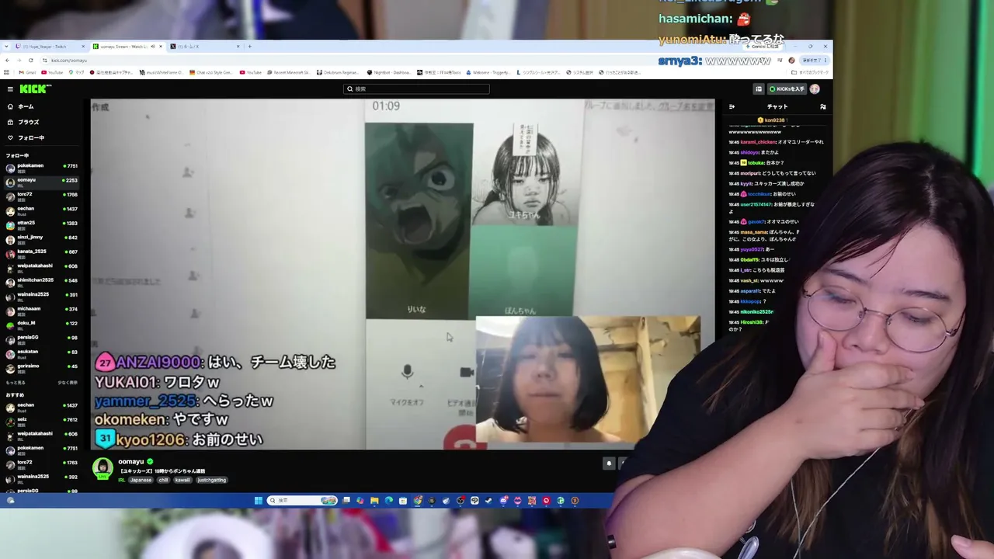Go to ホーム in Kick sidebar
The image size is (994, 559).
click(x=21, y=106)
